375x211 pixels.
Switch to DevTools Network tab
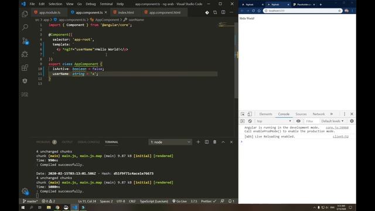point(319,114)
